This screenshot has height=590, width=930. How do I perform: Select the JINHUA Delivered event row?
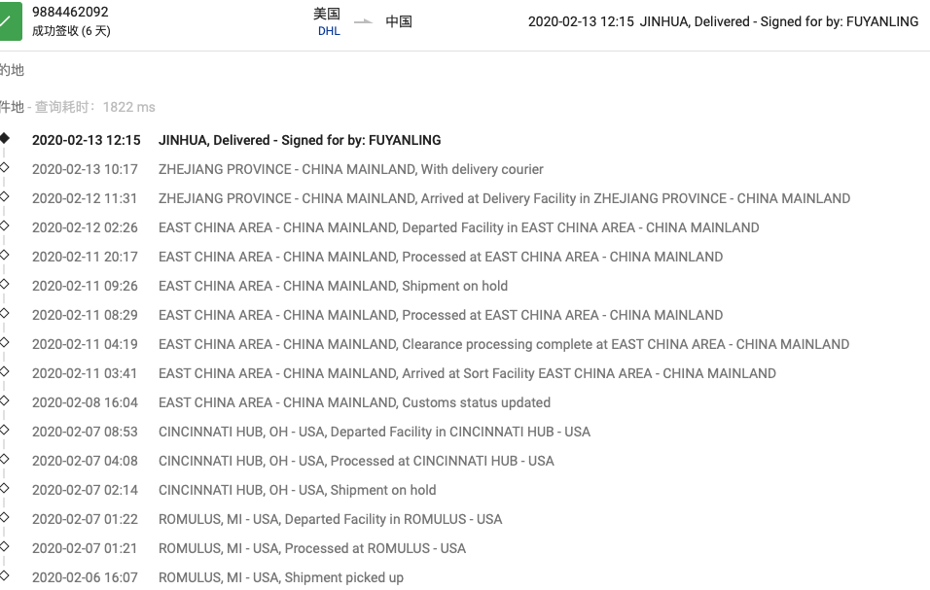coord(236,140)
